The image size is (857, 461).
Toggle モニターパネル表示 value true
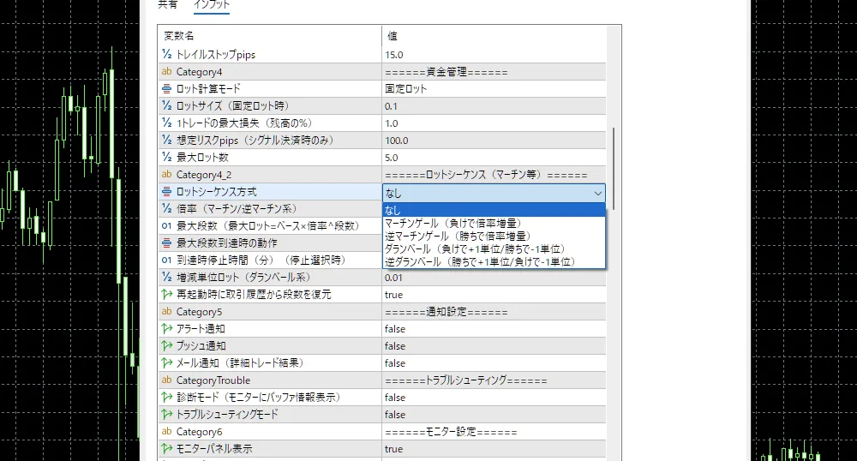click(x=494, y=449)
